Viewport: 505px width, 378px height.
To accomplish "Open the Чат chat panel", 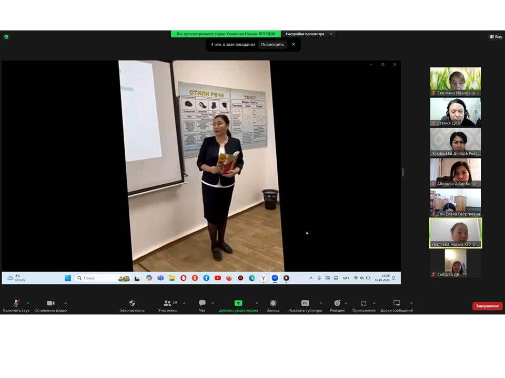I will [202, 303].
